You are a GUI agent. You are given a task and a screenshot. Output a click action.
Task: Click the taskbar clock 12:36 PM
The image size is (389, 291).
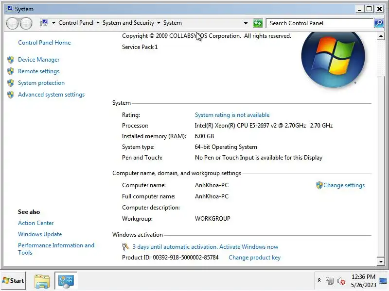[363, 276]
